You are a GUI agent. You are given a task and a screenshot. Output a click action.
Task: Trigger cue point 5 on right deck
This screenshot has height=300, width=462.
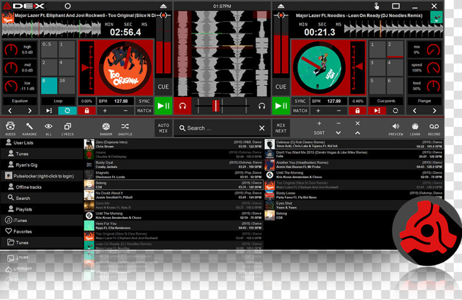click(x=377, y=85)
